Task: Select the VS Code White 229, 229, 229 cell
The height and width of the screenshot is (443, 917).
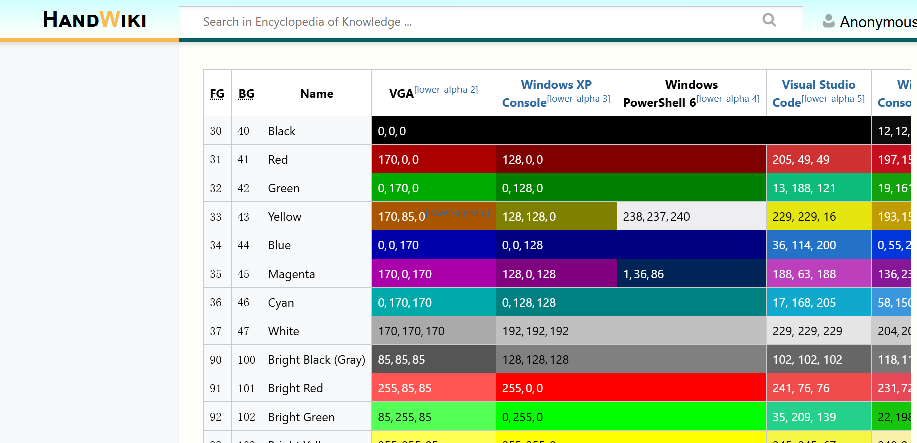Action: [819, 331]
